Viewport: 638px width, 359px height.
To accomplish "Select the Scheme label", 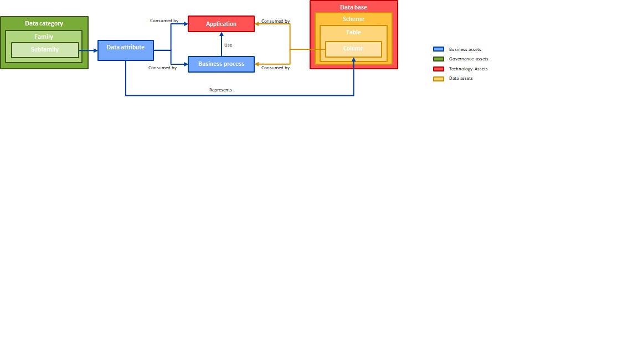I will pyautogui.click(x=353, y=19).
